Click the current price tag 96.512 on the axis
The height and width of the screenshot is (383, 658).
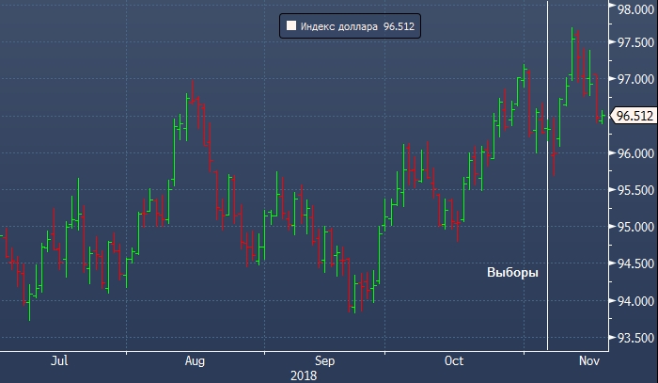pyautogui.click(x=634, y=117)
